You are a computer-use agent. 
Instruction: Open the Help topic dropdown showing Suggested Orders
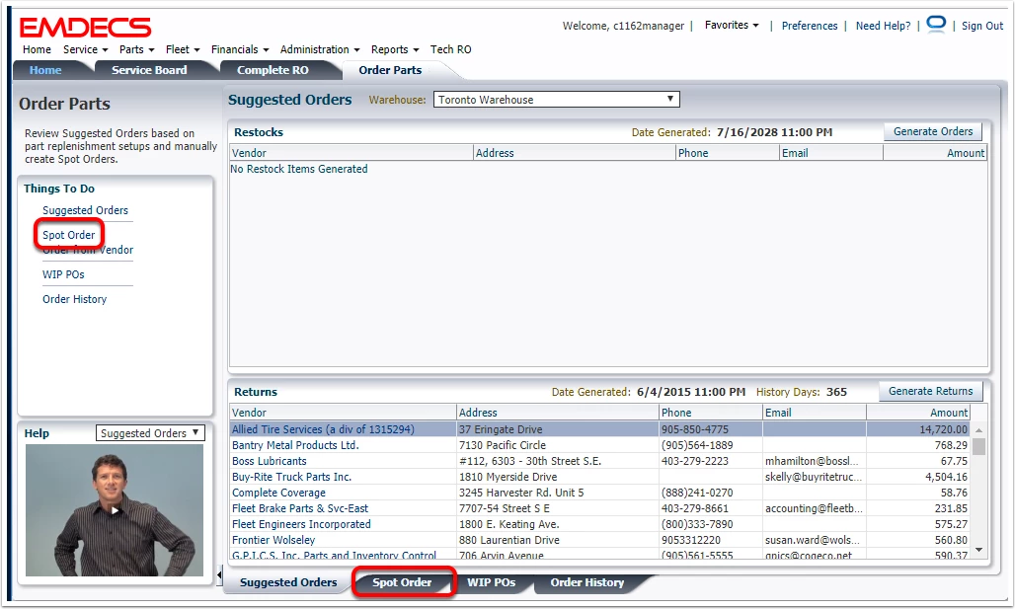(150, 433)
